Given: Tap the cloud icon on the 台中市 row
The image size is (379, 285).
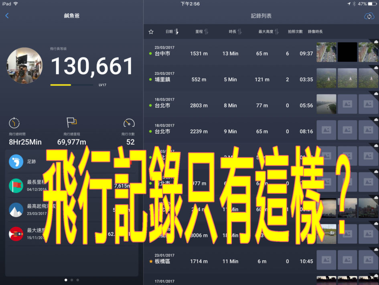Looking at the screenshot, I should pyautogui.click(x=376, y=42).
